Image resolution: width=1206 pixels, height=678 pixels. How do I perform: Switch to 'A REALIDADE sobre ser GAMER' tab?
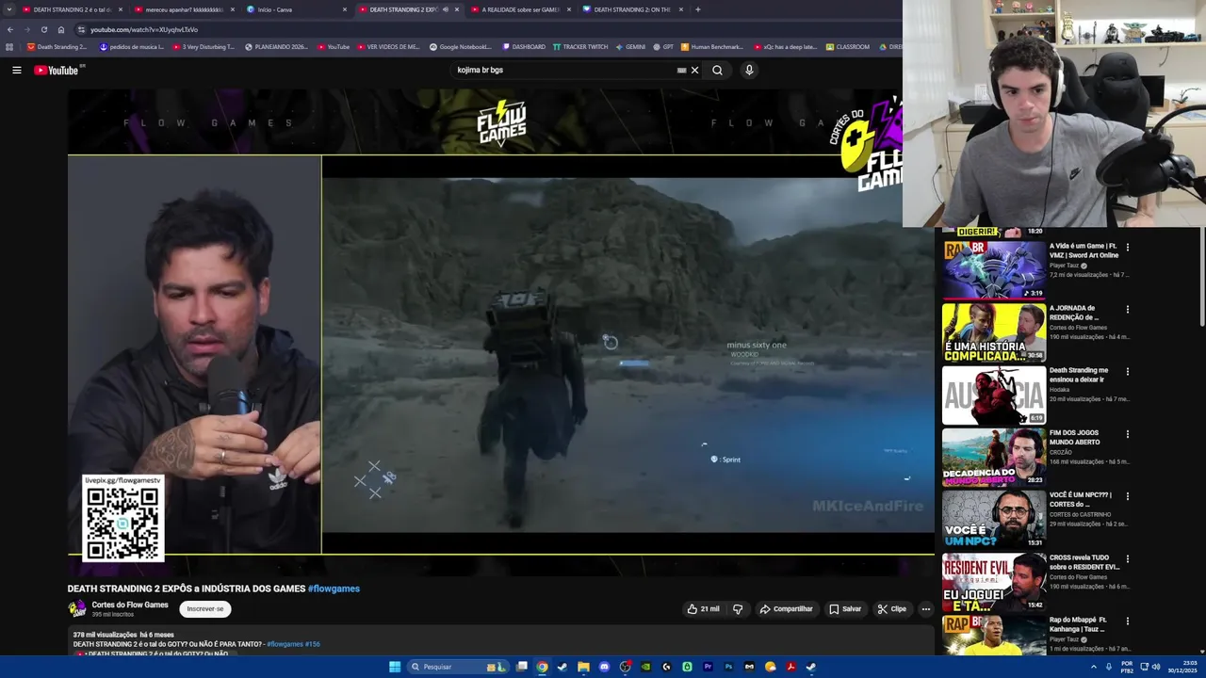pos(518,9)
